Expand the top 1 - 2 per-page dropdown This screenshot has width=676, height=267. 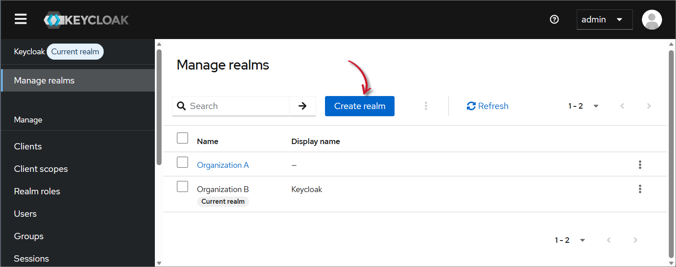(x=584, y=106)
